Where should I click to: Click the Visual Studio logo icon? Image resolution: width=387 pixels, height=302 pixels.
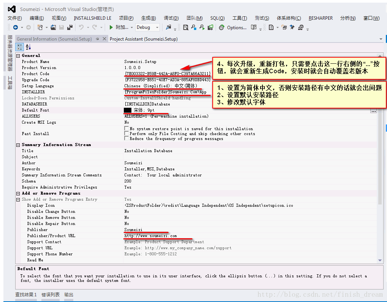pos(12,9)
